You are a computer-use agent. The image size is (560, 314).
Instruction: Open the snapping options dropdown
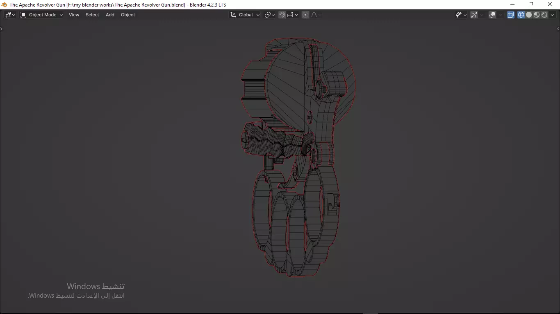292,15
